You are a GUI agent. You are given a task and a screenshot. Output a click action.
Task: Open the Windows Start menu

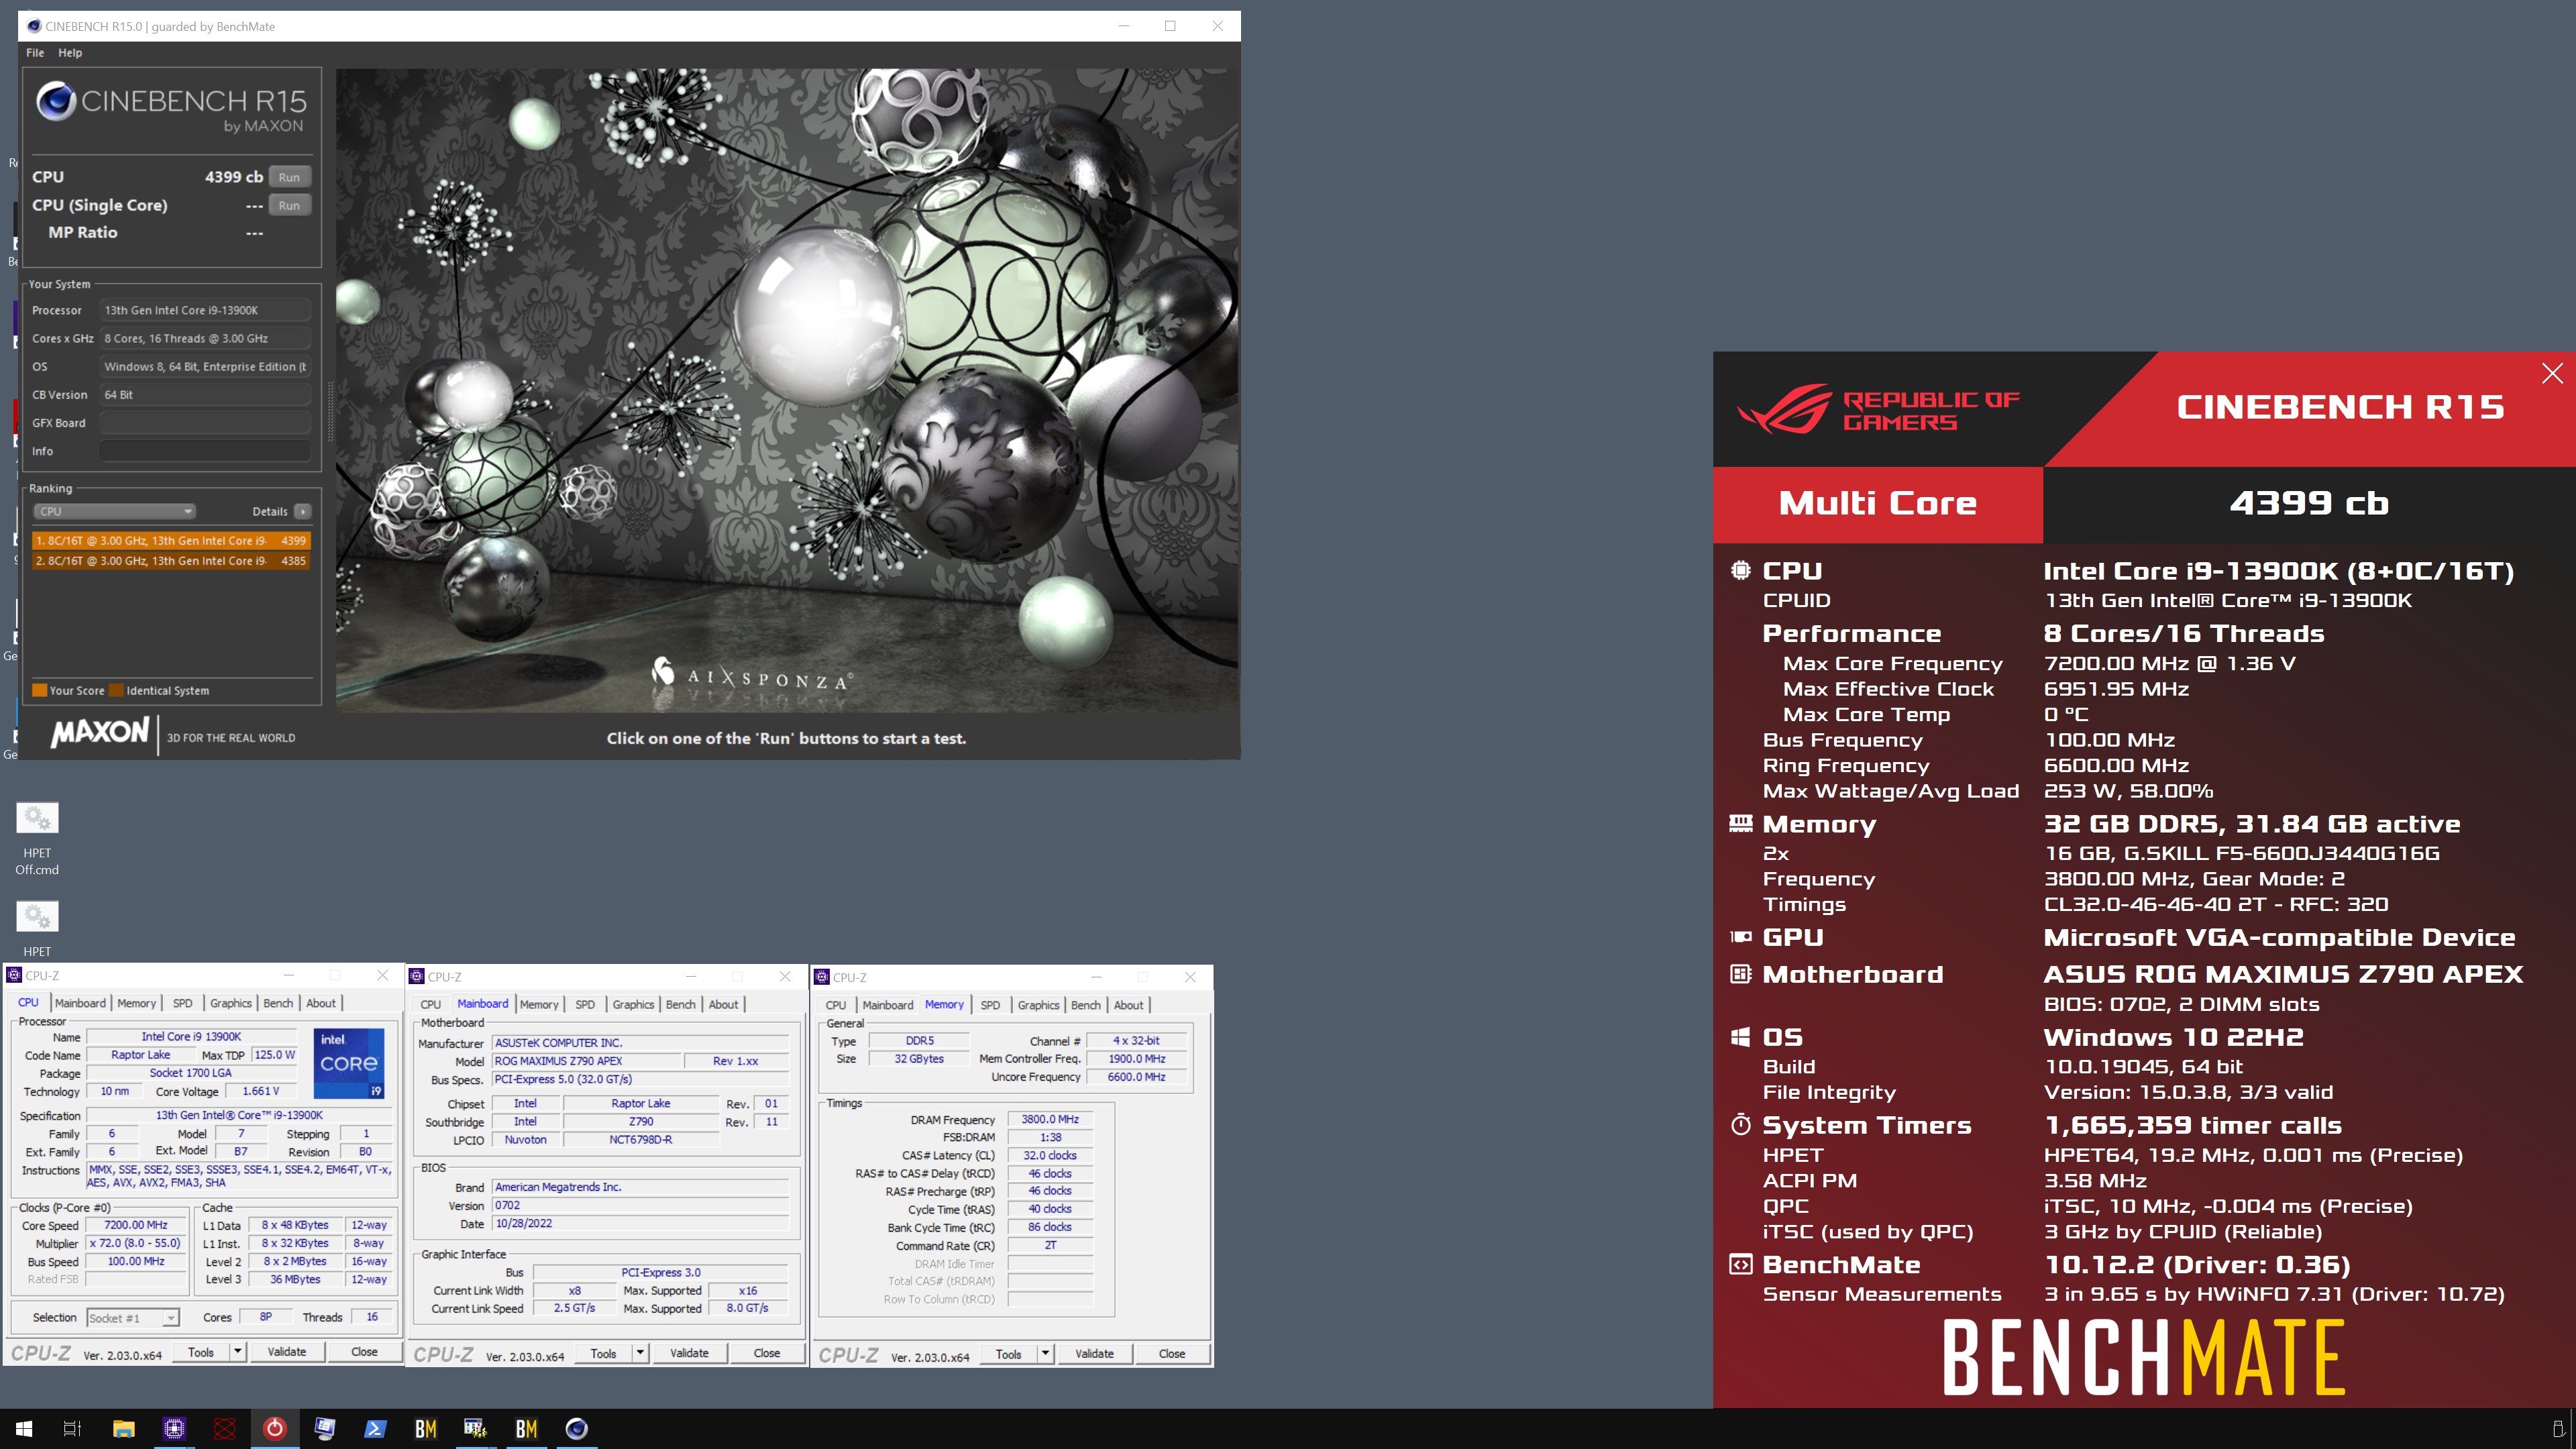pos(23,1428)
